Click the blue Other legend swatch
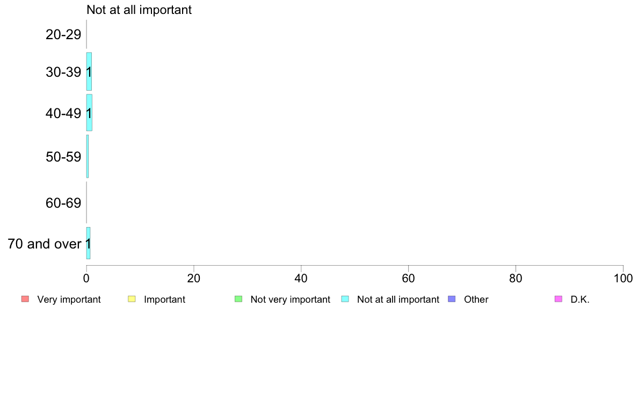 452,299
